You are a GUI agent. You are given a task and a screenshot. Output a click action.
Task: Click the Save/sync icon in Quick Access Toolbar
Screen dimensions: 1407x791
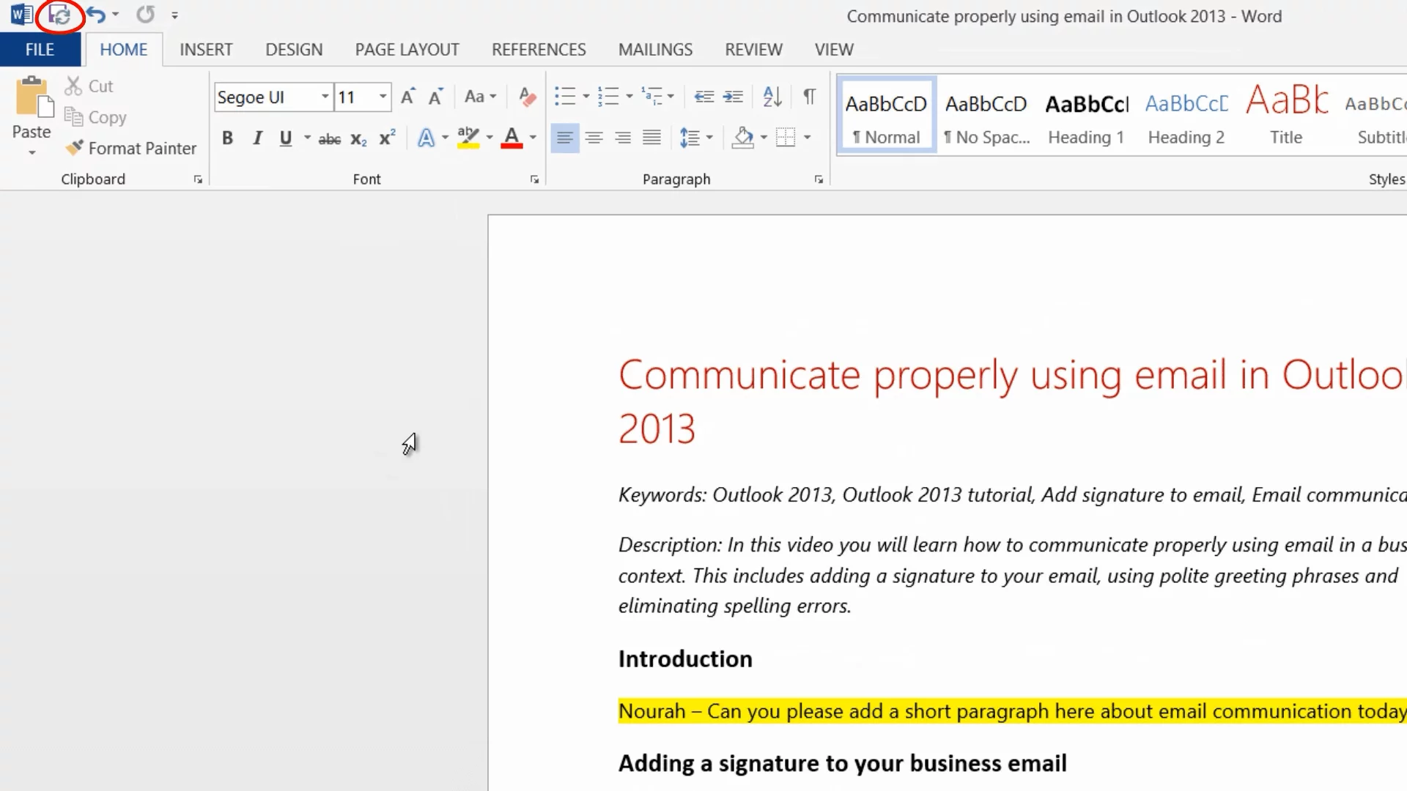click(59, 15)
